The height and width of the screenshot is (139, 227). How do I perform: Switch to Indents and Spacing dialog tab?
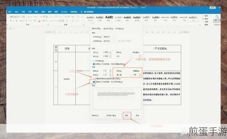96,29
